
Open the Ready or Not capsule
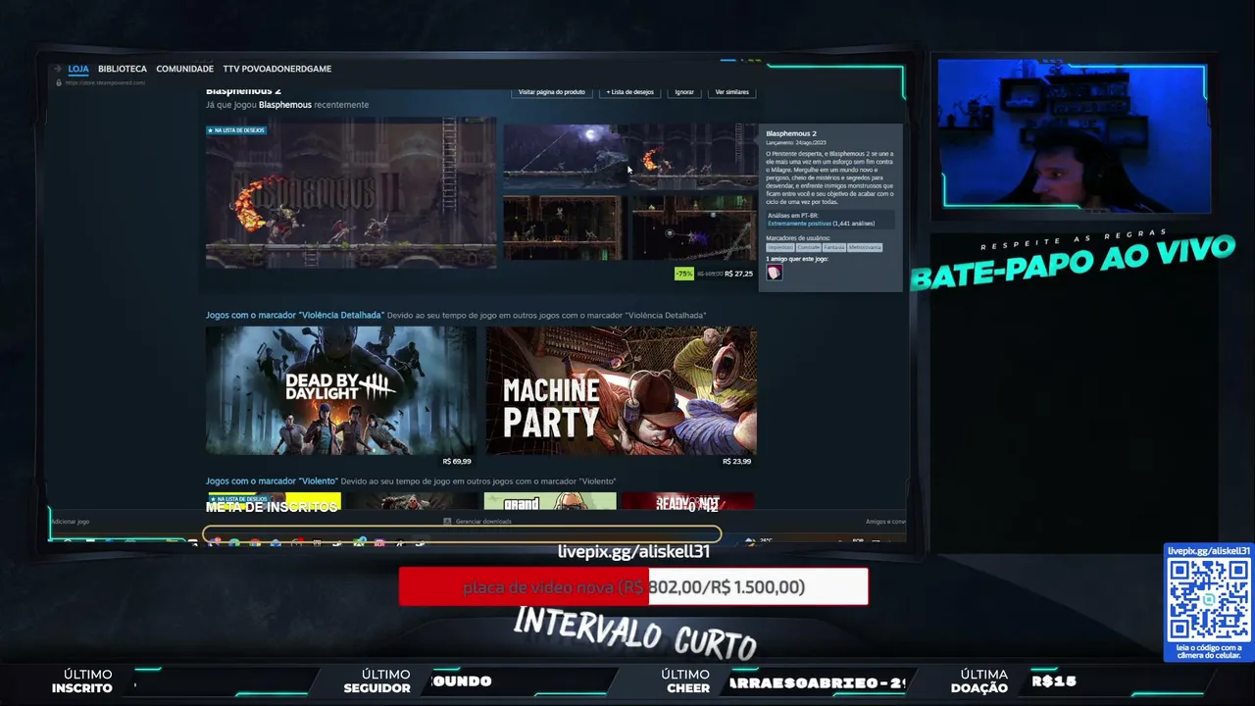tap(688, 501)
